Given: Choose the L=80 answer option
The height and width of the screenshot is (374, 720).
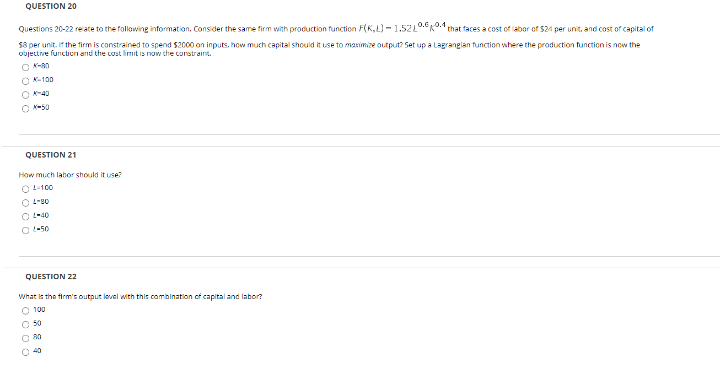Looking at the screenshot, I should 25,202.
